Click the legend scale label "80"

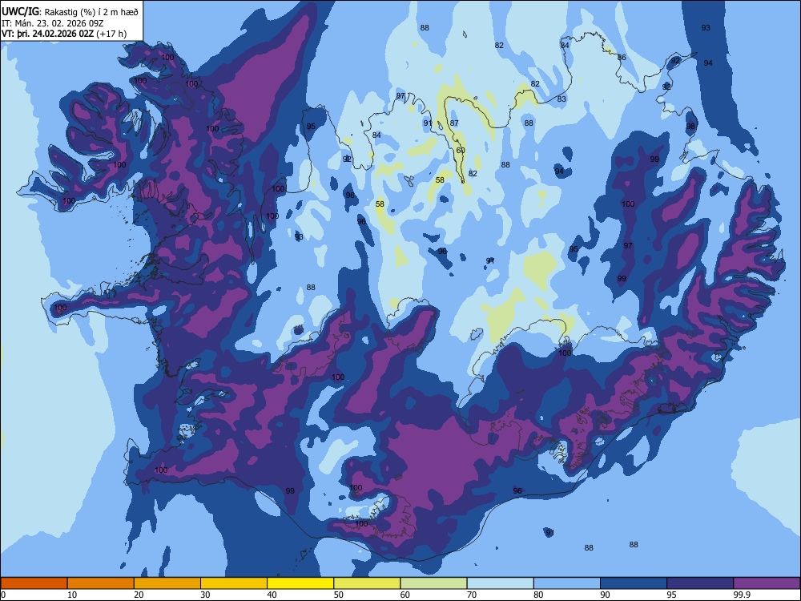[538, 595]
